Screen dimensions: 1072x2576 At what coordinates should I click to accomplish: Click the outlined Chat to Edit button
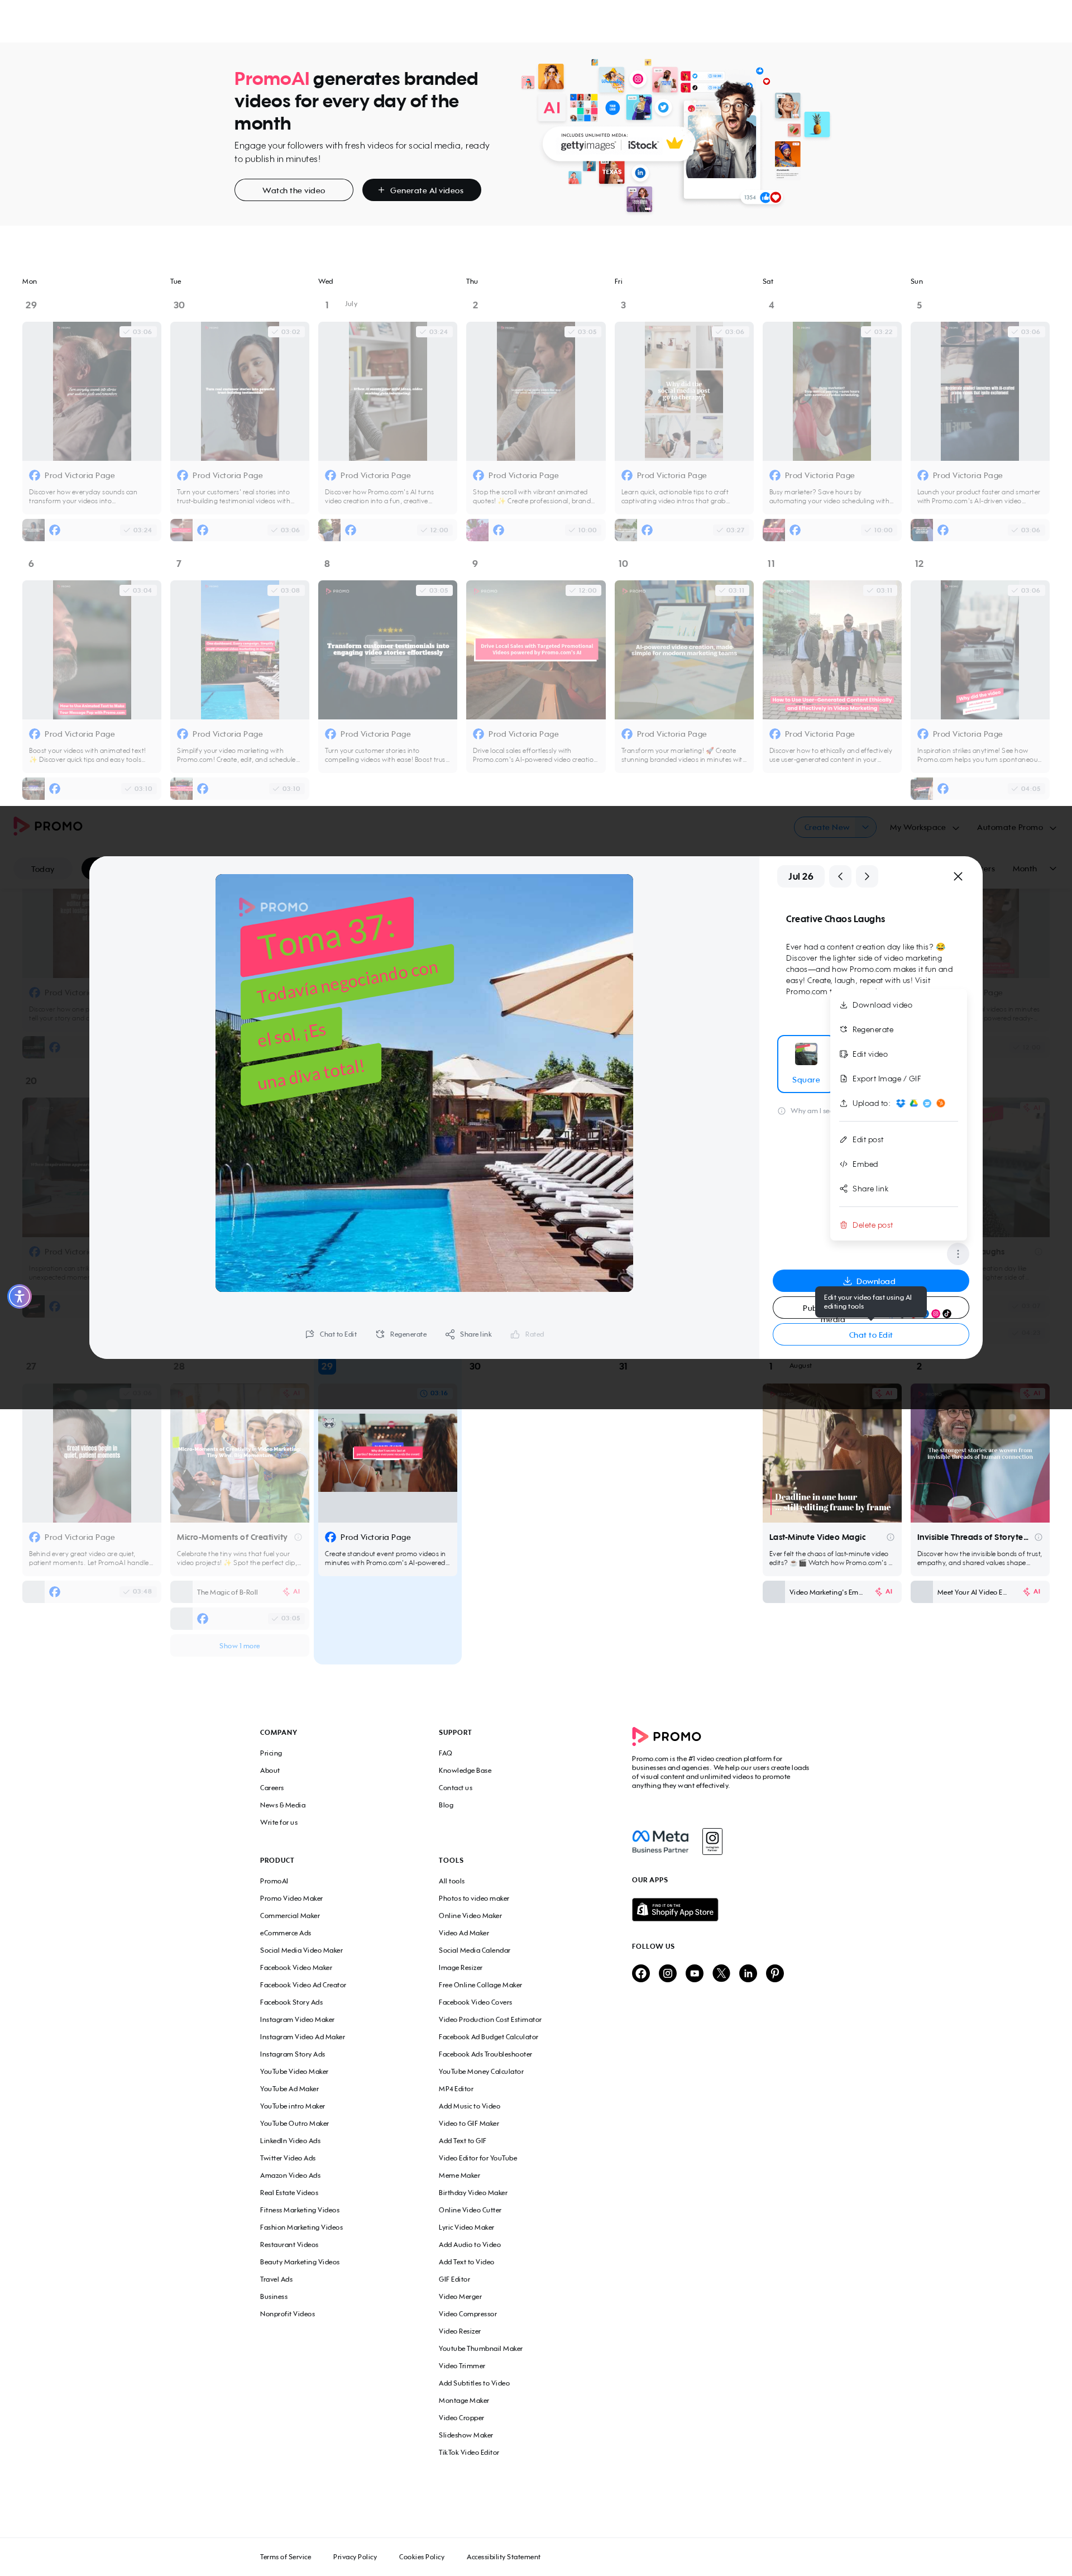coord(870,1335)
